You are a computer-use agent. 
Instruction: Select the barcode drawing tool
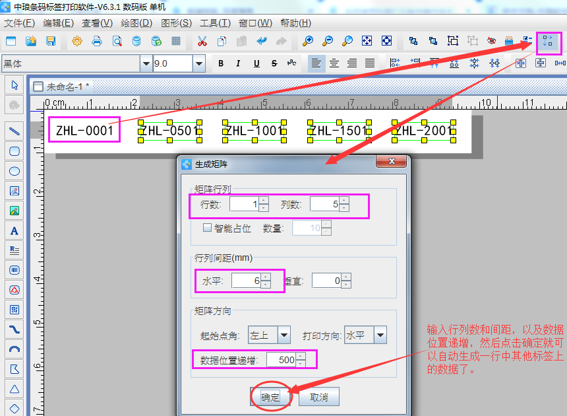[14, 270]
